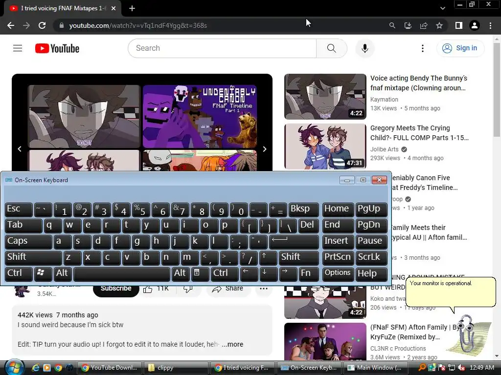Image resolution: width=501 pixels, height=375 pixels.
Task: Click the space bar on On-Screen Keyboard
Action: pyautogui.click(x=122, y=274)
